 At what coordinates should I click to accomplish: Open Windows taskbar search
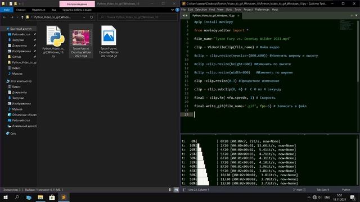pos(17,198)
